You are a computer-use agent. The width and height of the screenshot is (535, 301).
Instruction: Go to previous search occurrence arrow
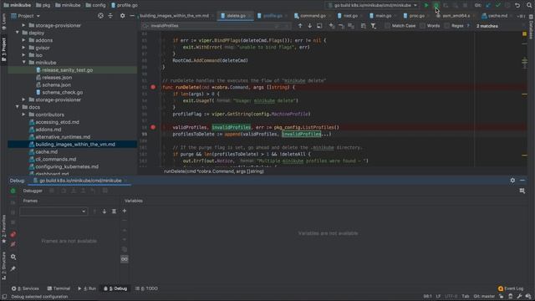(x=300, y=26)
